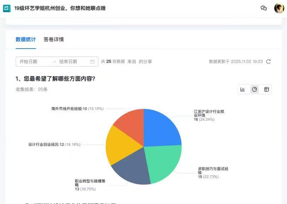This screenshot has width=287, height=204.
Task: Click the survey title at top
Action: click(60, 8)
